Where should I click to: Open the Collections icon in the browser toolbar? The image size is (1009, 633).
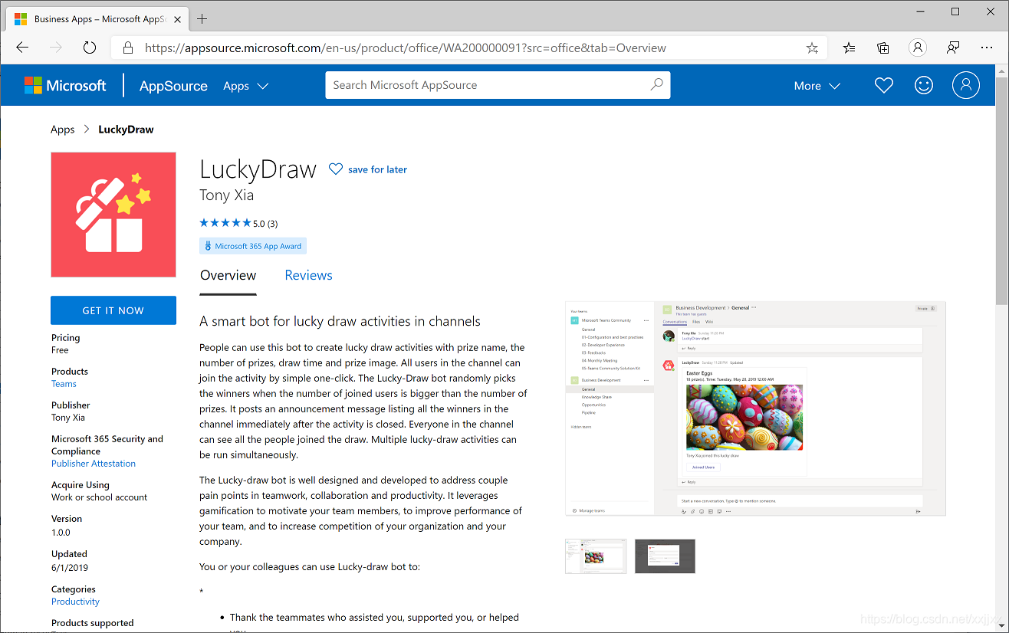[883, 48]
